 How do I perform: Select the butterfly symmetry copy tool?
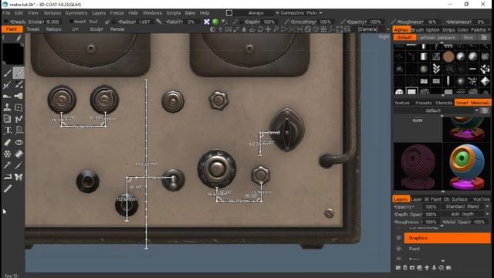pos(19,177)
